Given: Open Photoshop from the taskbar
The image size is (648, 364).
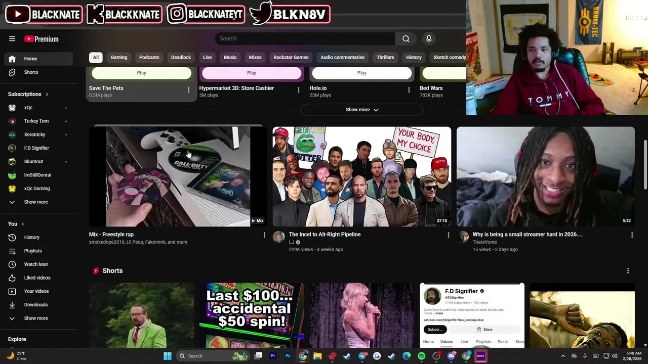Looking at the screenshot, I should pyautogui.click(x=288, y=356).
